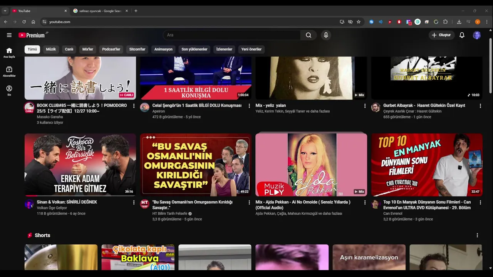493x277 pixels.
Task: Open options for Top 10 En Manyak video
Action: [480, 202]
